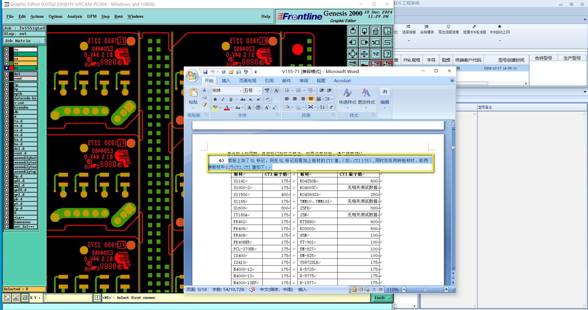Click the Office button in Word
The height and width of the screenshot is (310, 588).
click(192, 76)
